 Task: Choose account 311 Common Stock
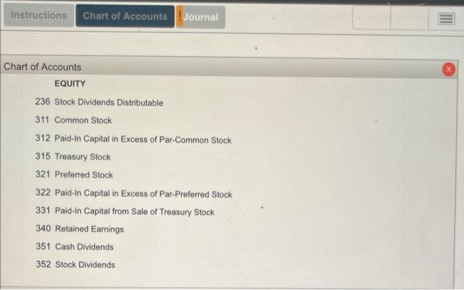tap(74, 121)
